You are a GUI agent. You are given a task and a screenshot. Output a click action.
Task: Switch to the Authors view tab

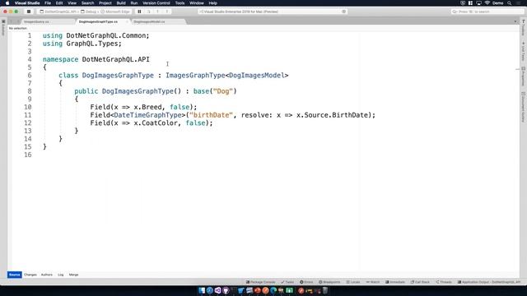click(x=47, y=275)
